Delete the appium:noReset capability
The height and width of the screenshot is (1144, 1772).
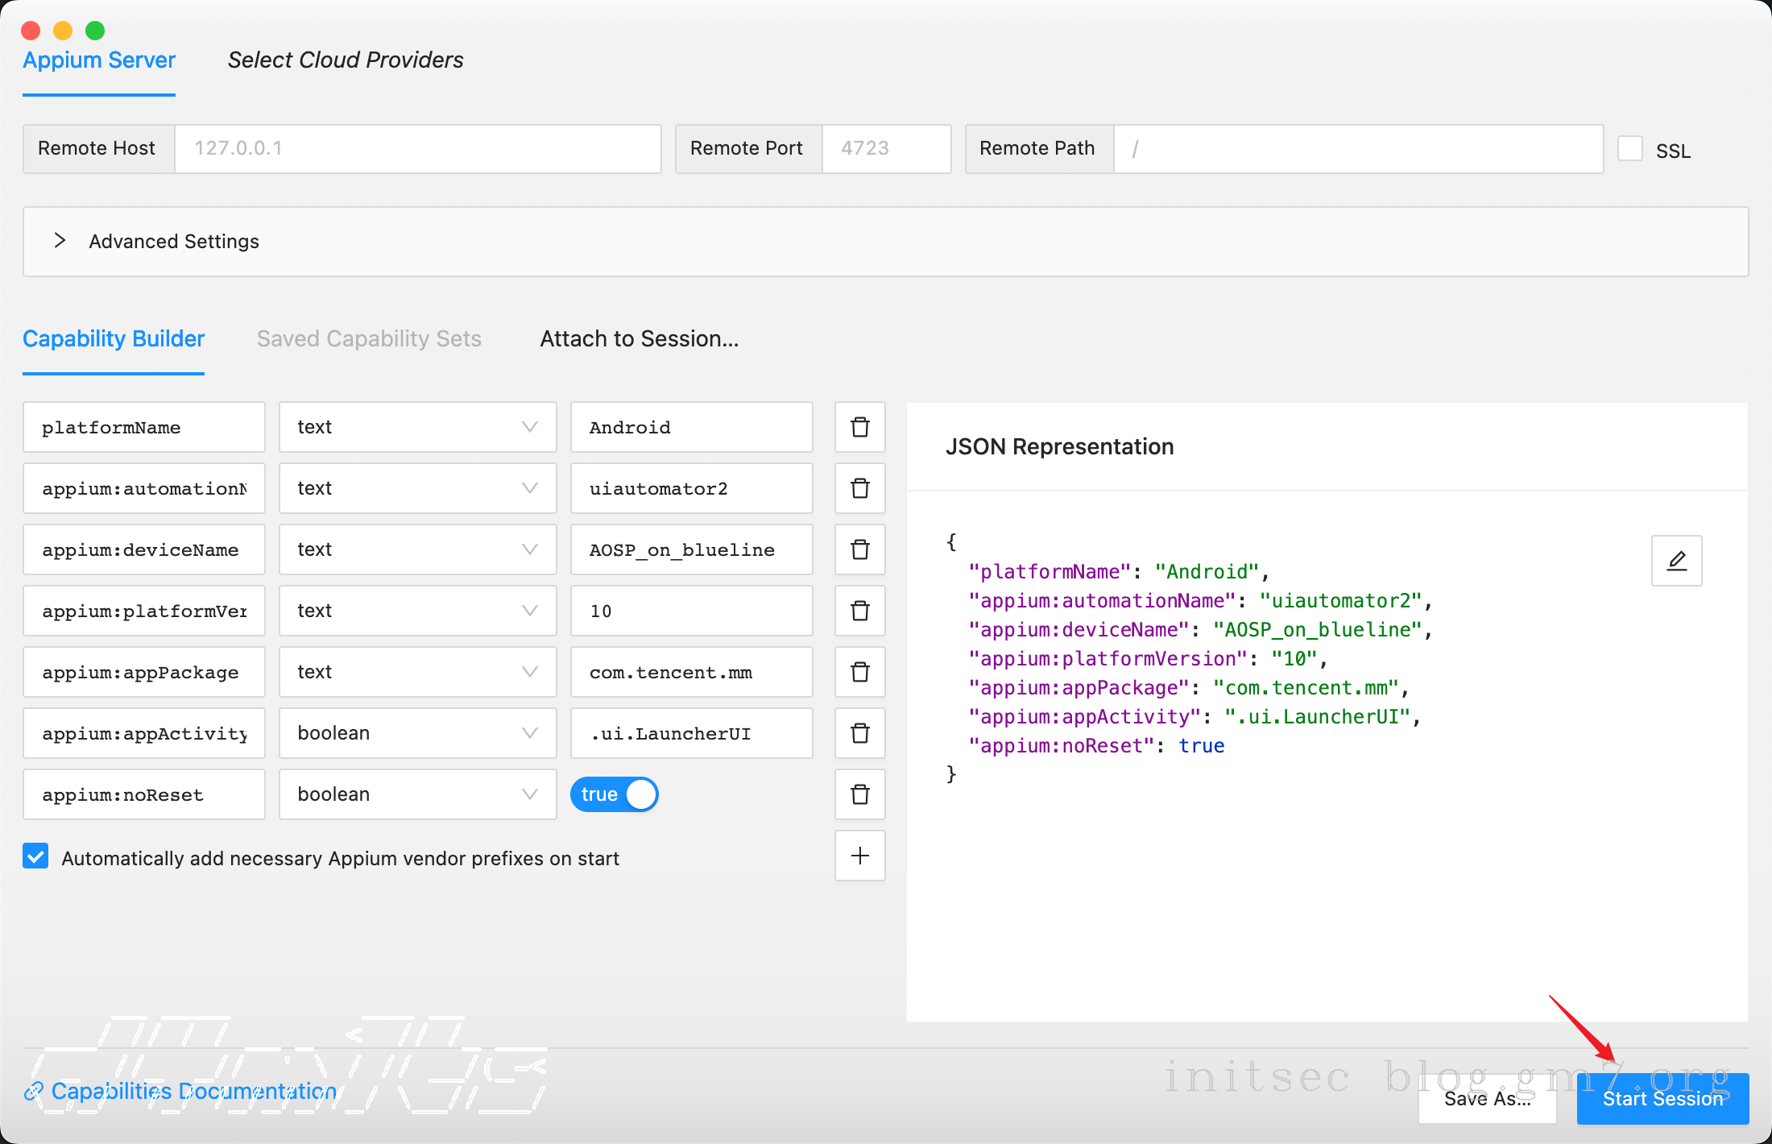(x=859, y=794)
